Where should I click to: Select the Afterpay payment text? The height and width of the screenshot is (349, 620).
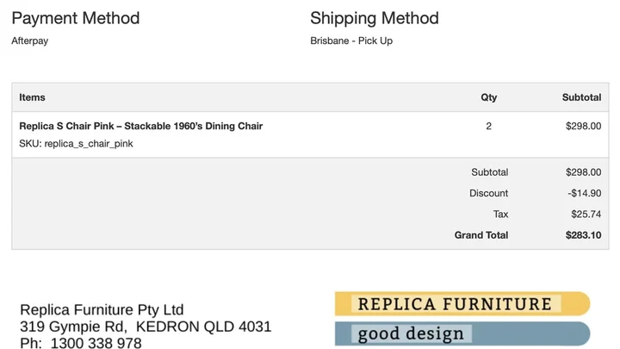29,41
